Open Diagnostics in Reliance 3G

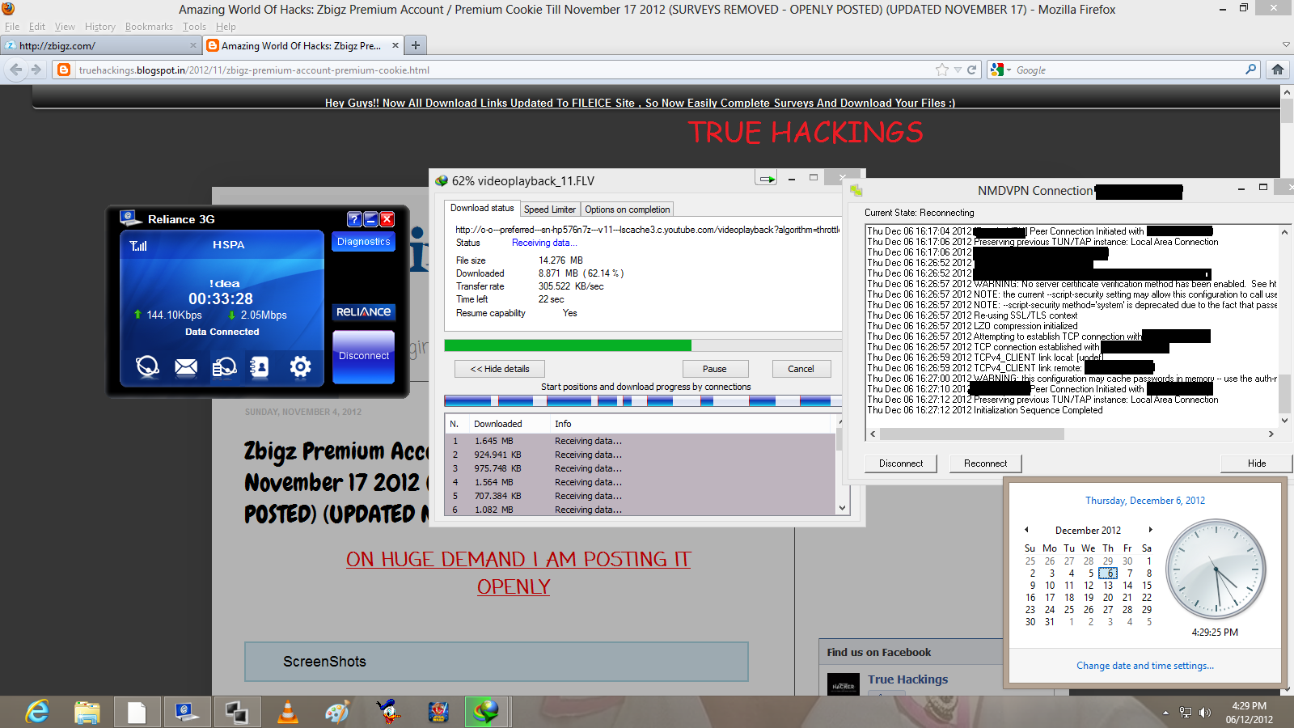[x=363, y=241]
